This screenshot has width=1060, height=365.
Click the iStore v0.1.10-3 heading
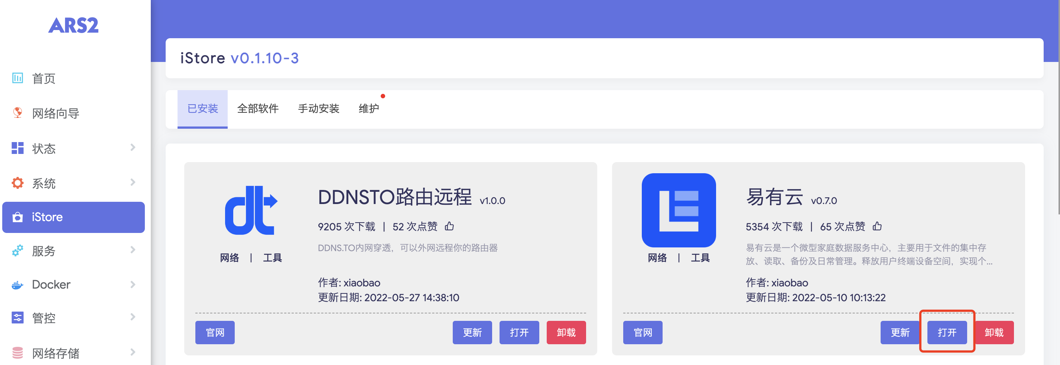(240, 58)
